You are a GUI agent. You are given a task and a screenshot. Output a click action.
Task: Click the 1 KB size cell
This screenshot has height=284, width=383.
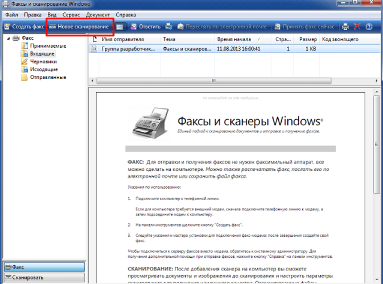pos(311,49)
